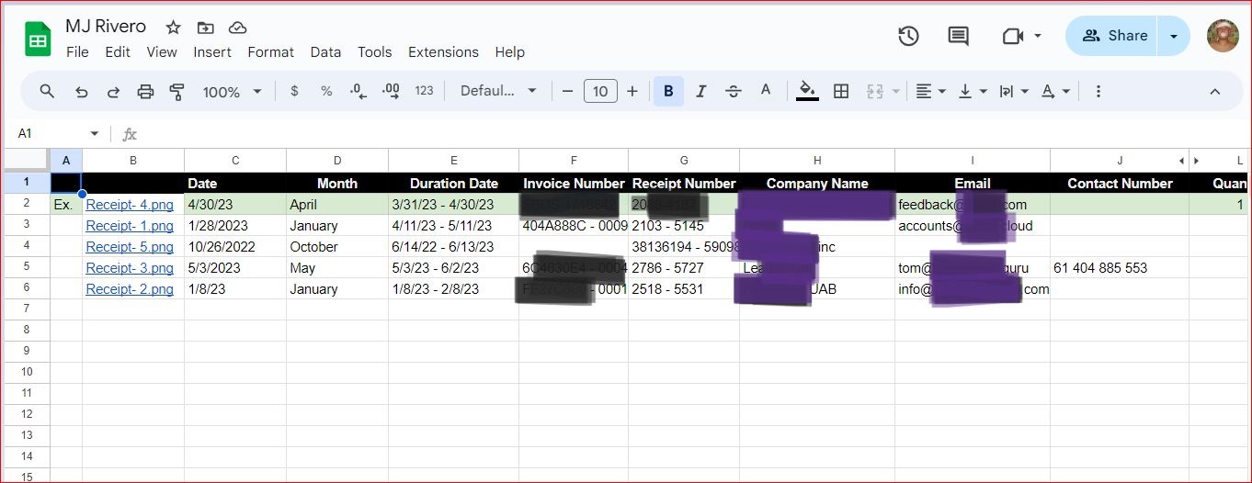Click the borders grid icon
This screenshot has height=483, width=1252.
click(840, 91)
